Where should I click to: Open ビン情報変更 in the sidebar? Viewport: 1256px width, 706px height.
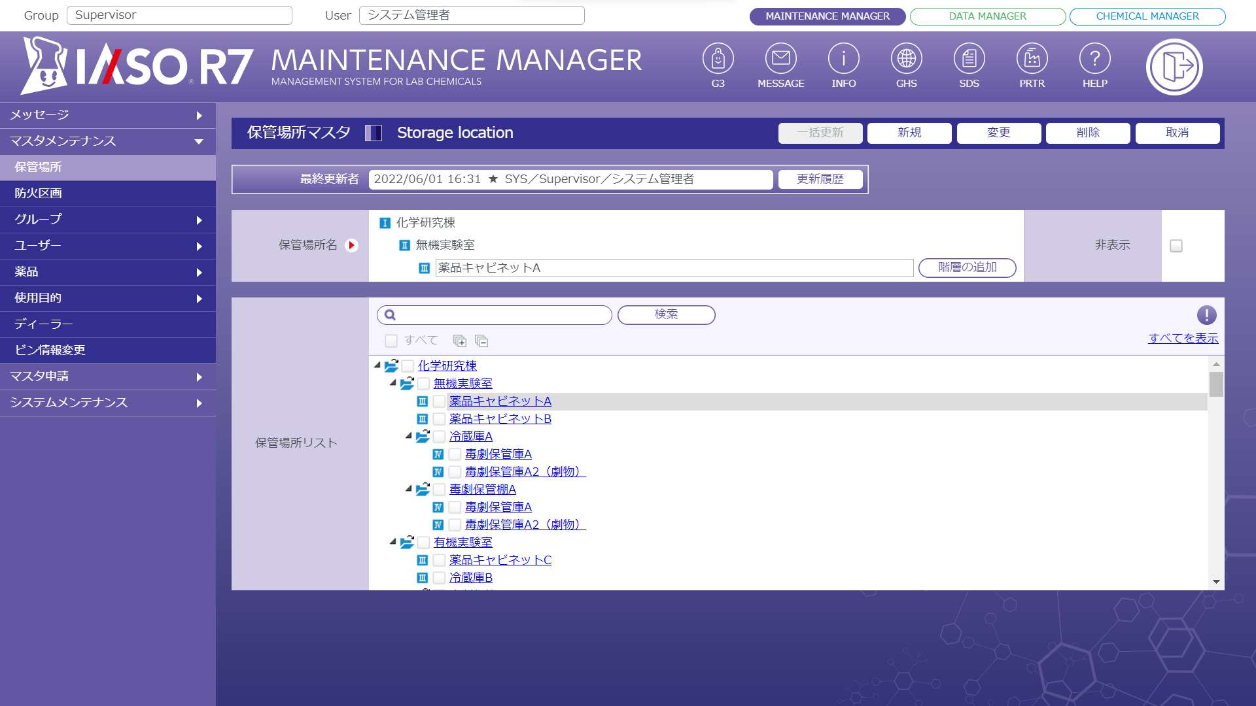(x=108, y=350)
